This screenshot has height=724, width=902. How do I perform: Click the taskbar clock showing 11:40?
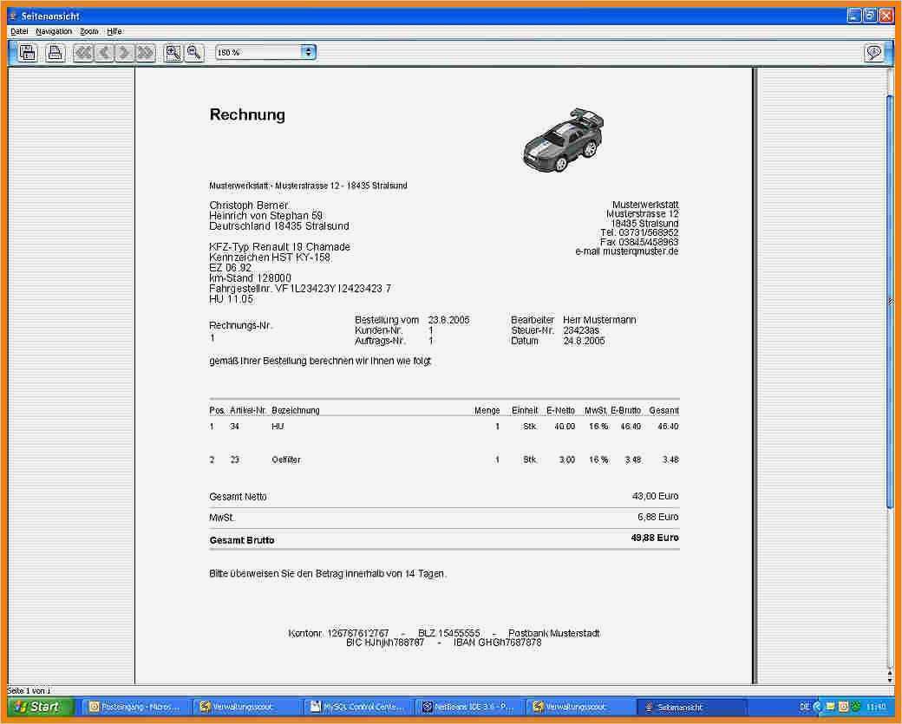[x=875, y=706]
